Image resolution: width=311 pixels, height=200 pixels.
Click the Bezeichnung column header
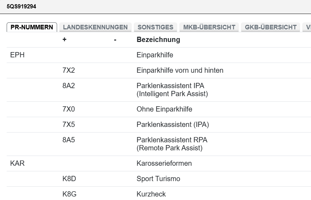[x=158, y=40]
